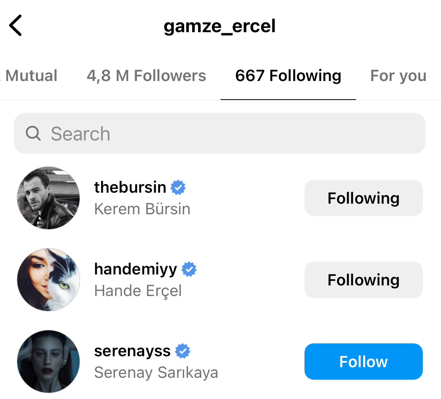The width and height of the screenshot is (441, 399).
Task: Unfollow thebursin via Following button
Action: [x=363, y=198]
